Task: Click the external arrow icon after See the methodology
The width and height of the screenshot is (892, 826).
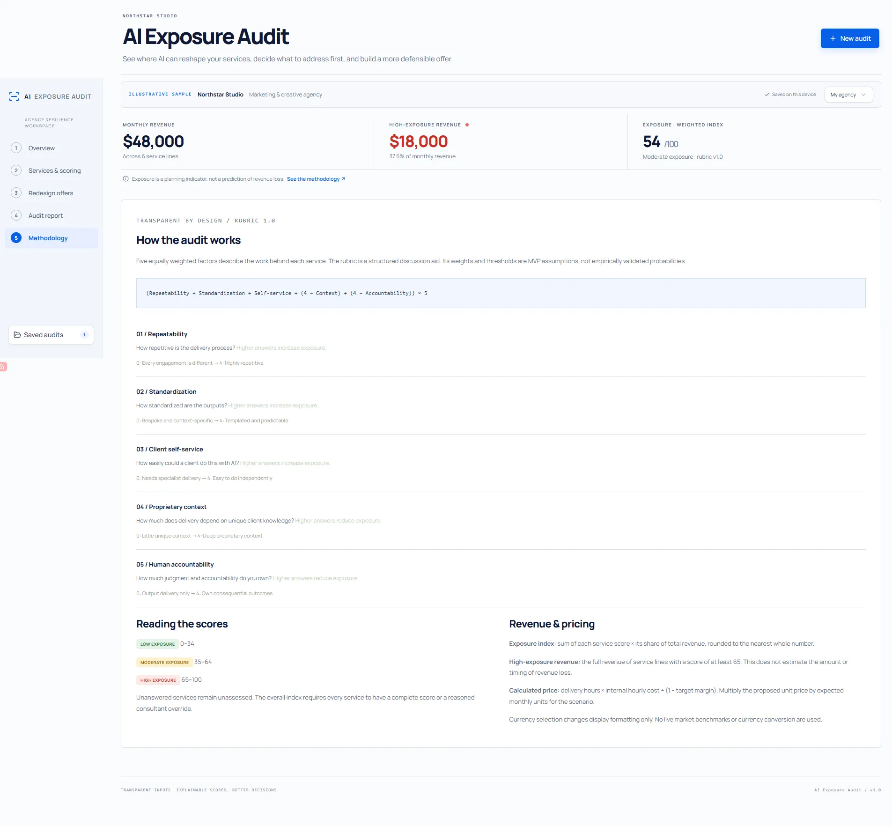Action: tap(343, 179)
